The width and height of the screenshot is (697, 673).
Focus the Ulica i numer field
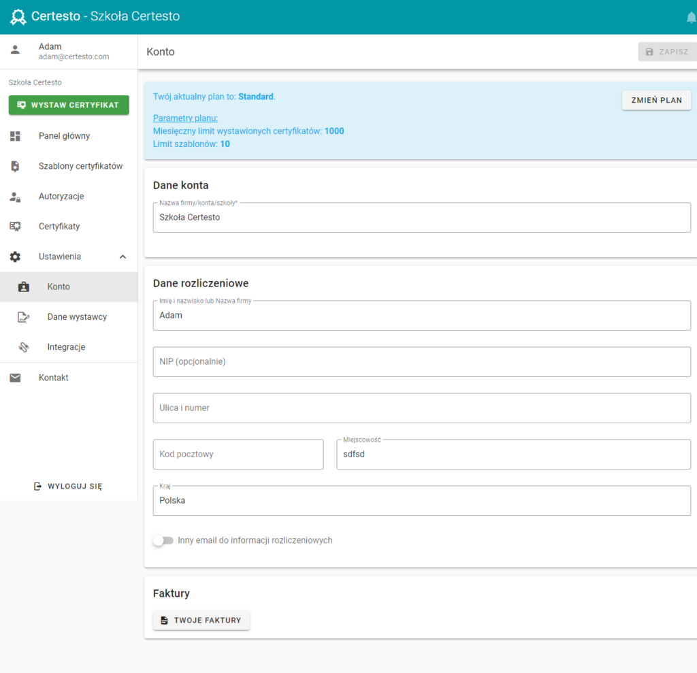[x=421, y=408]
